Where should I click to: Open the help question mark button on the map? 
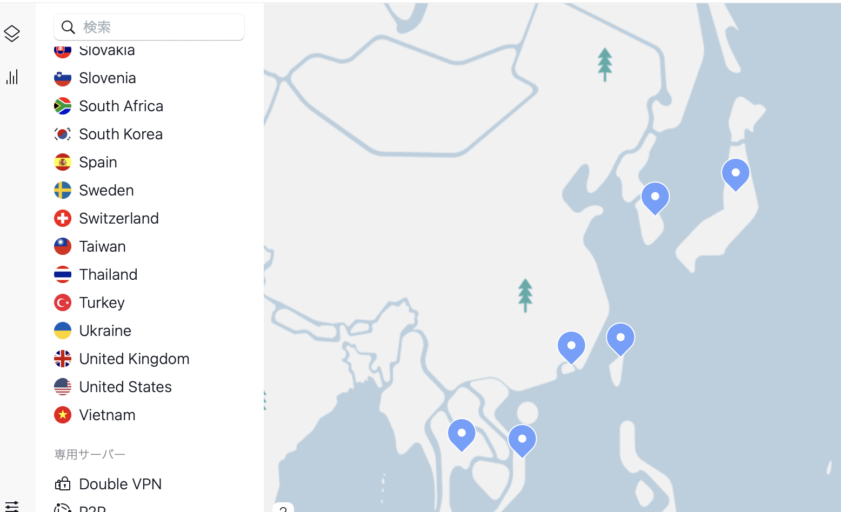tap(283, 508)
